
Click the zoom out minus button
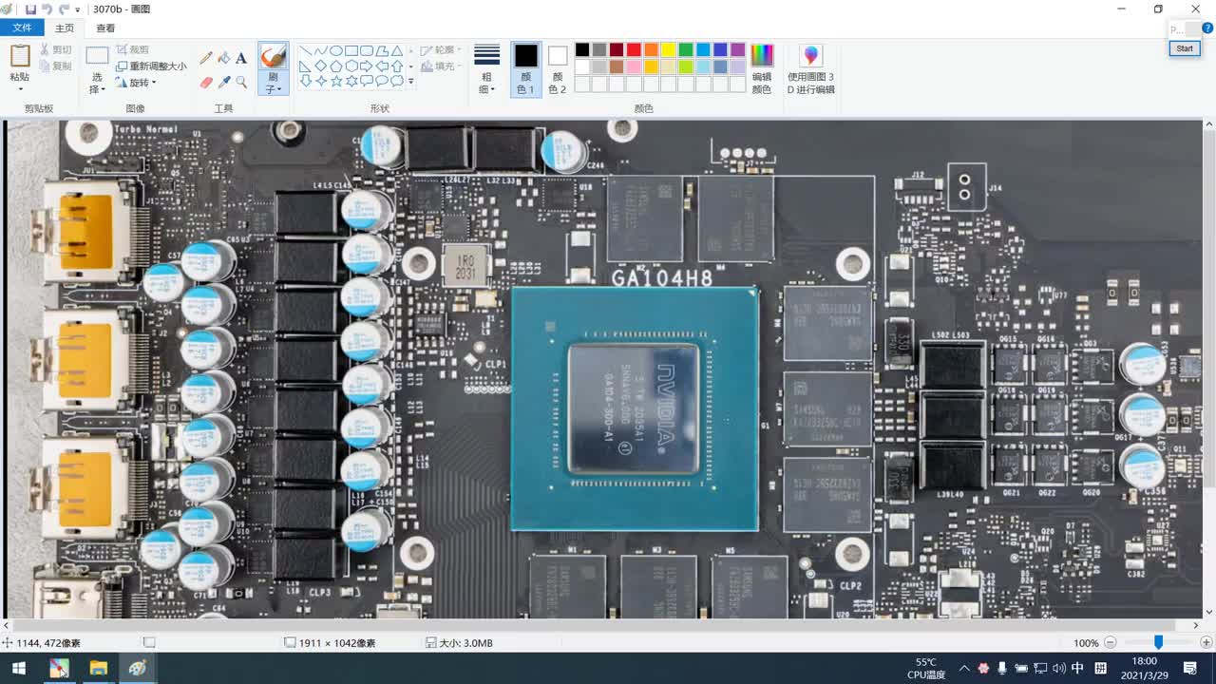coord(1110,643)
